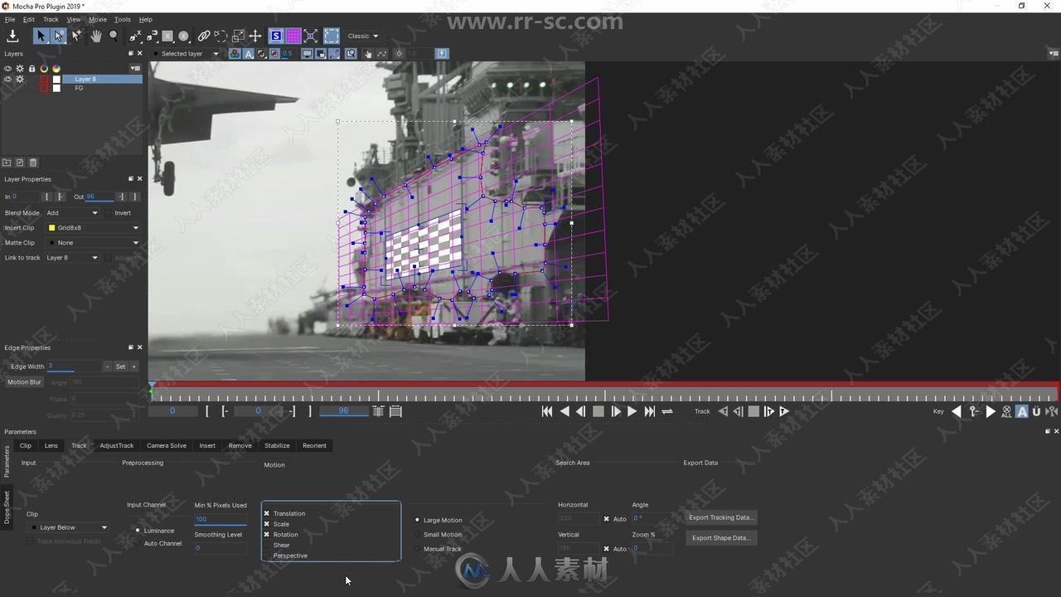Open Insert Clip Grid8x8 dropdown
This screenshot has height=597, width=1061.
tap(93, 228)
